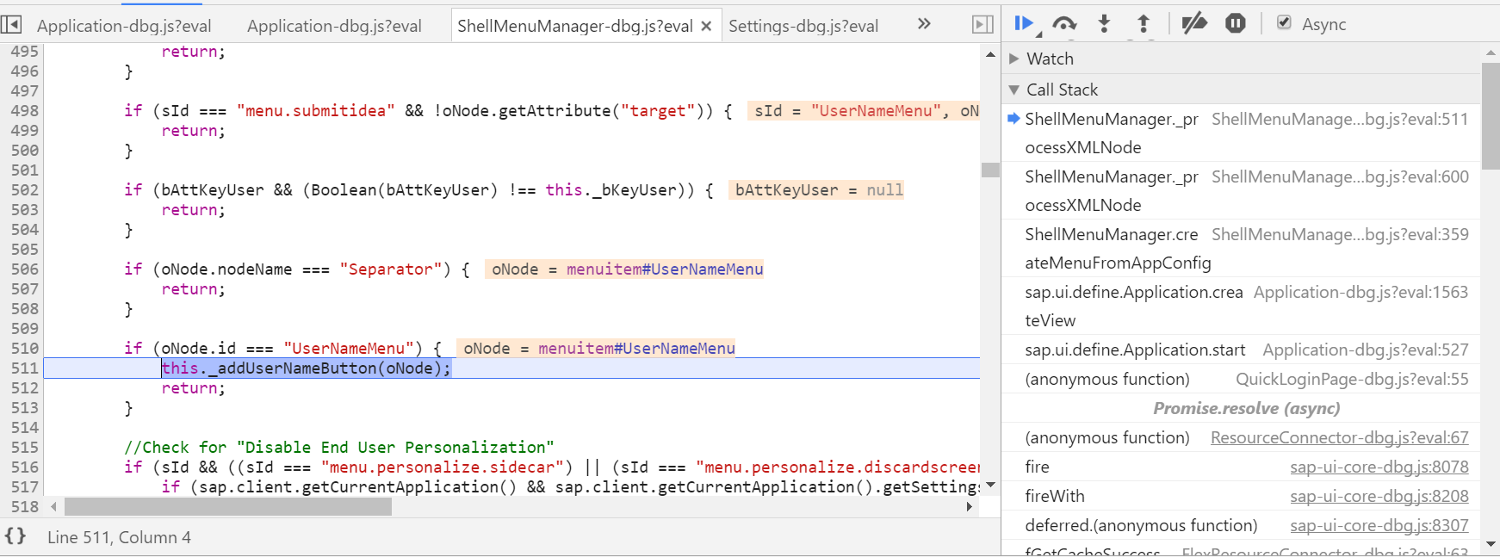1500x557 pixels.
Task: Click the "Disable End User Personalization" comment
Action: [339, 447]
